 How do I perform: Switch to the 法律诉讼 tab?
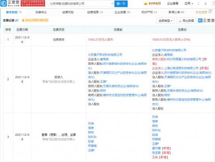click(41, 12)
